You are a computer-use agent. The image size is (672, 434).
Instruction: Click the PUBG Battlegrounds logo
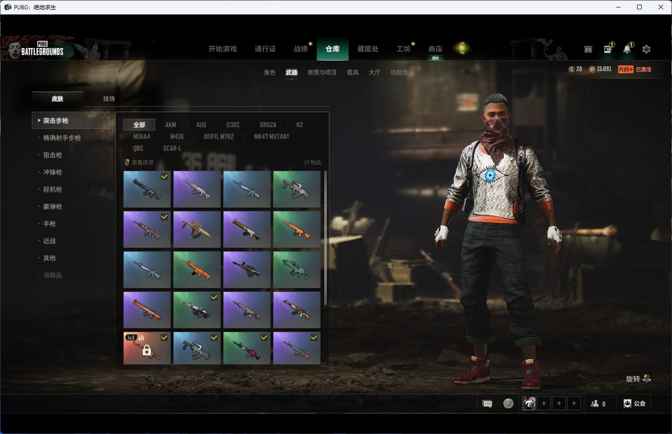[x=42, y=49]
